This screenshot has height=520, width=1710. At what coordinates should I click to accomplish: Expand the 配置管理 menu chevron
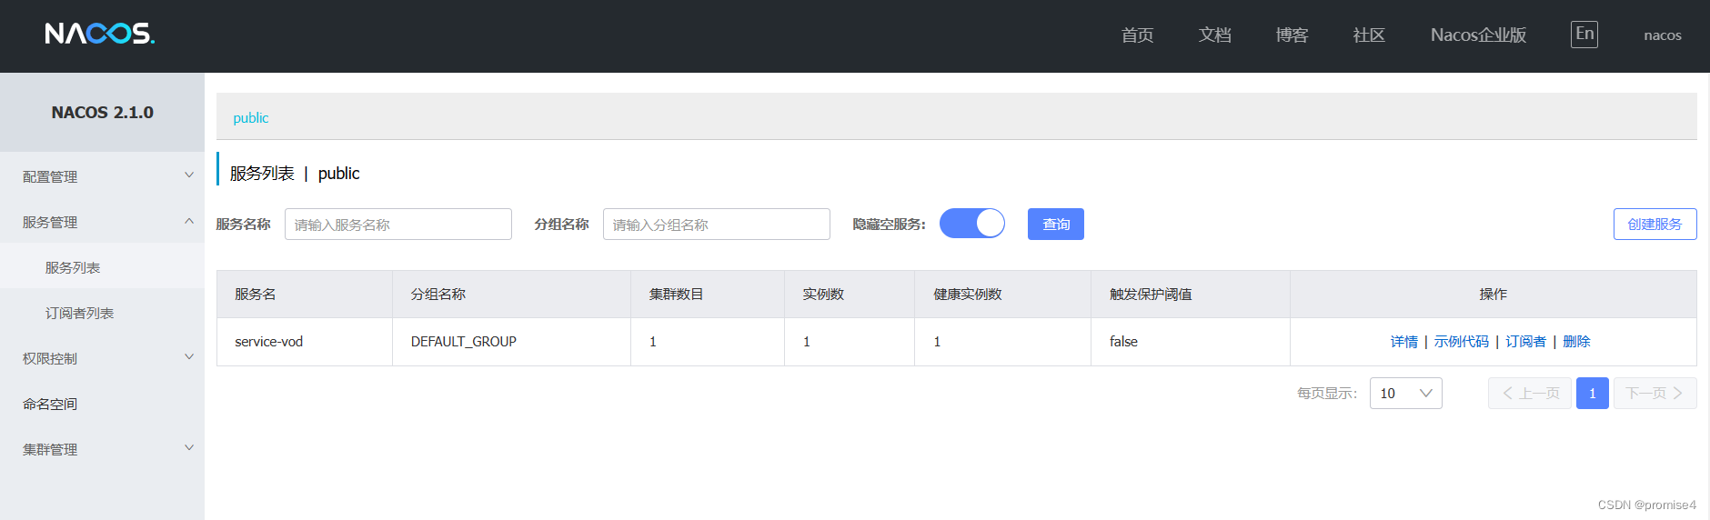coord(189,175)
